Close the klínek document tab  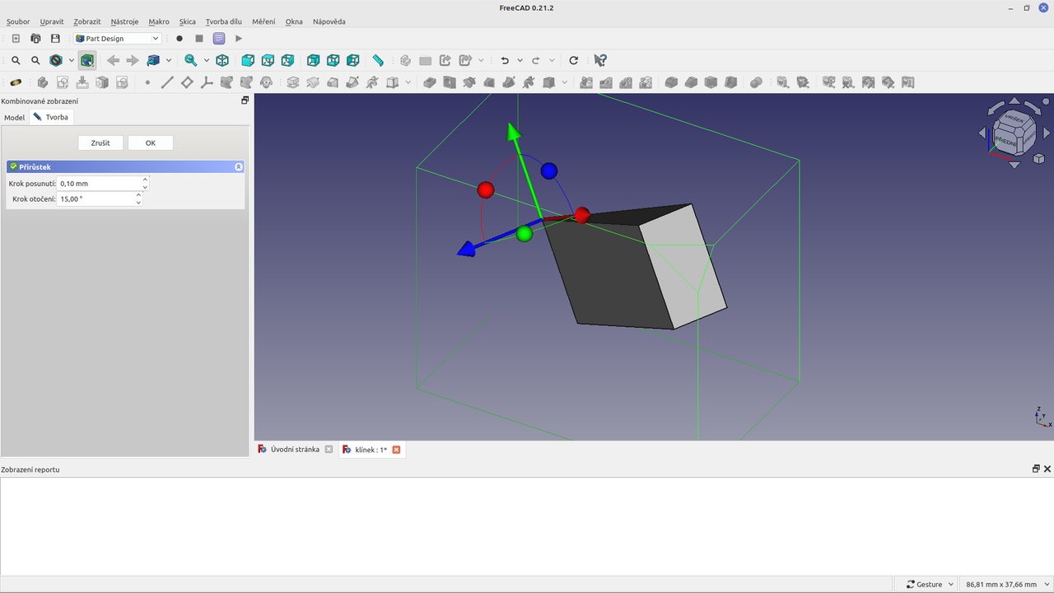pos(396,450)
